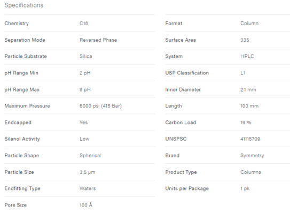This screenshot has height=214, width=290.
Task: Click the C18 chemistry value
Action: (x=84, y=24)
